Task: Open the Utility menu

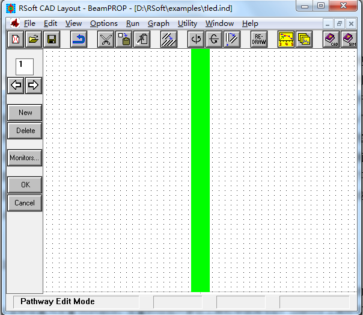Action: [x=188, y=23]
